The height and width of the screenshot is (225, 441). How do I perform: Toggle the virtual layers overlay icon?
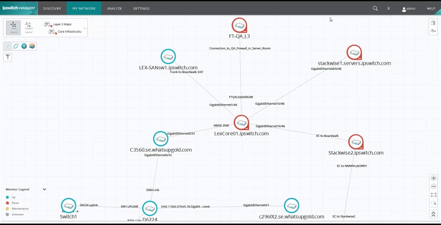(x=32, y=46)
